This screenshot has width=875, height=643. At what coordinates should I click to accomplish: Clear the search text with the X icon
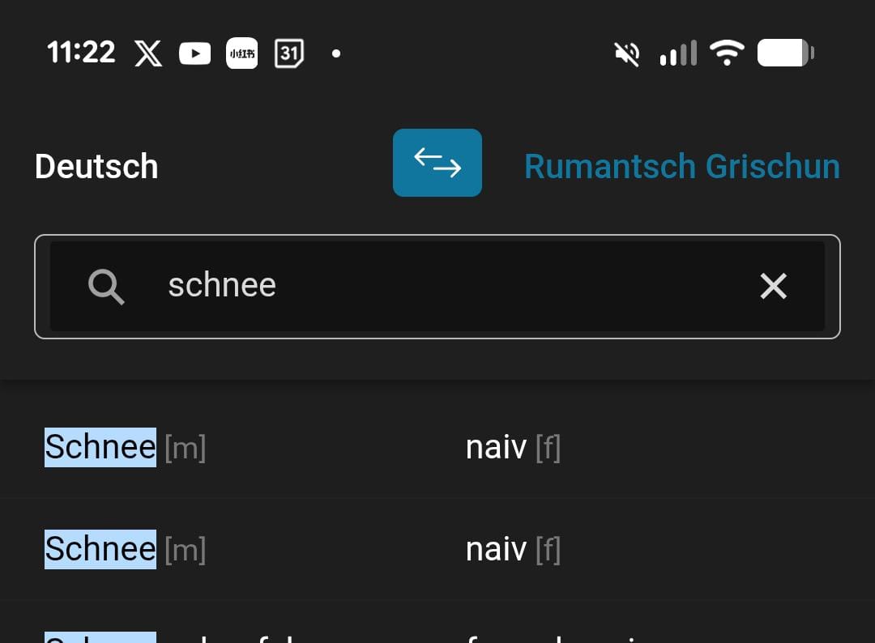[773, 286]
